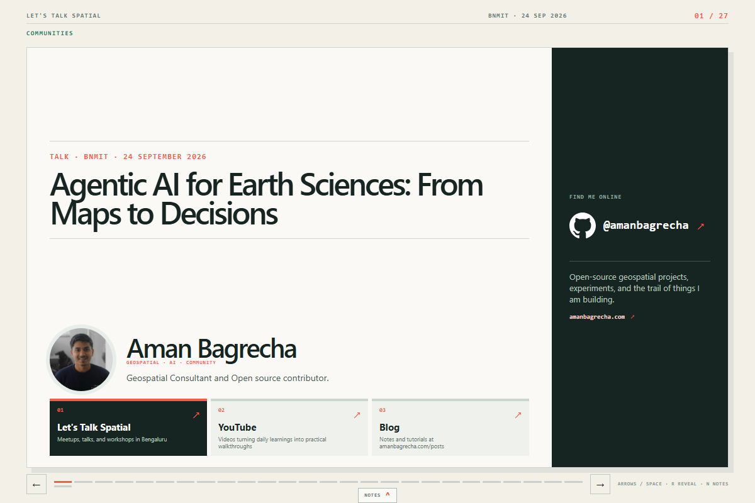
Task: Click the "GEOSPATIAL · AI · COMMUNITY" tagline
Action: click(x=171, y=363)
